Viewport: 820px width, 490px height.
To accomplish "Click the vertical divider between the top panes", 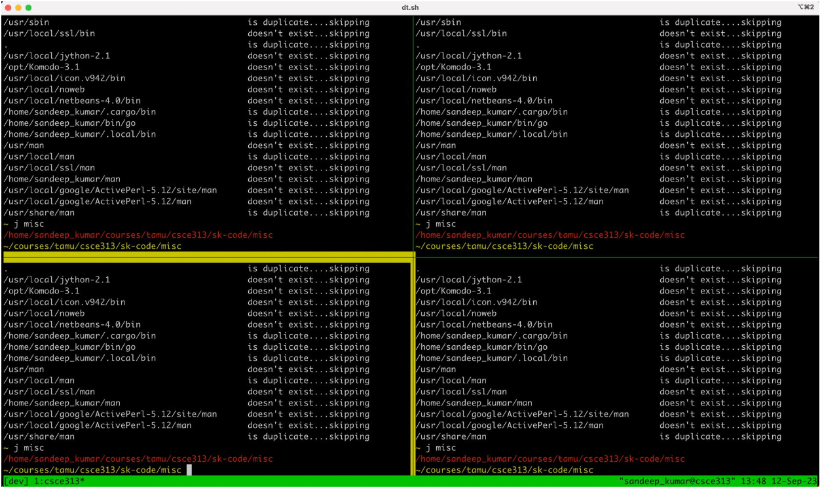I will click(x=413, y=131).
